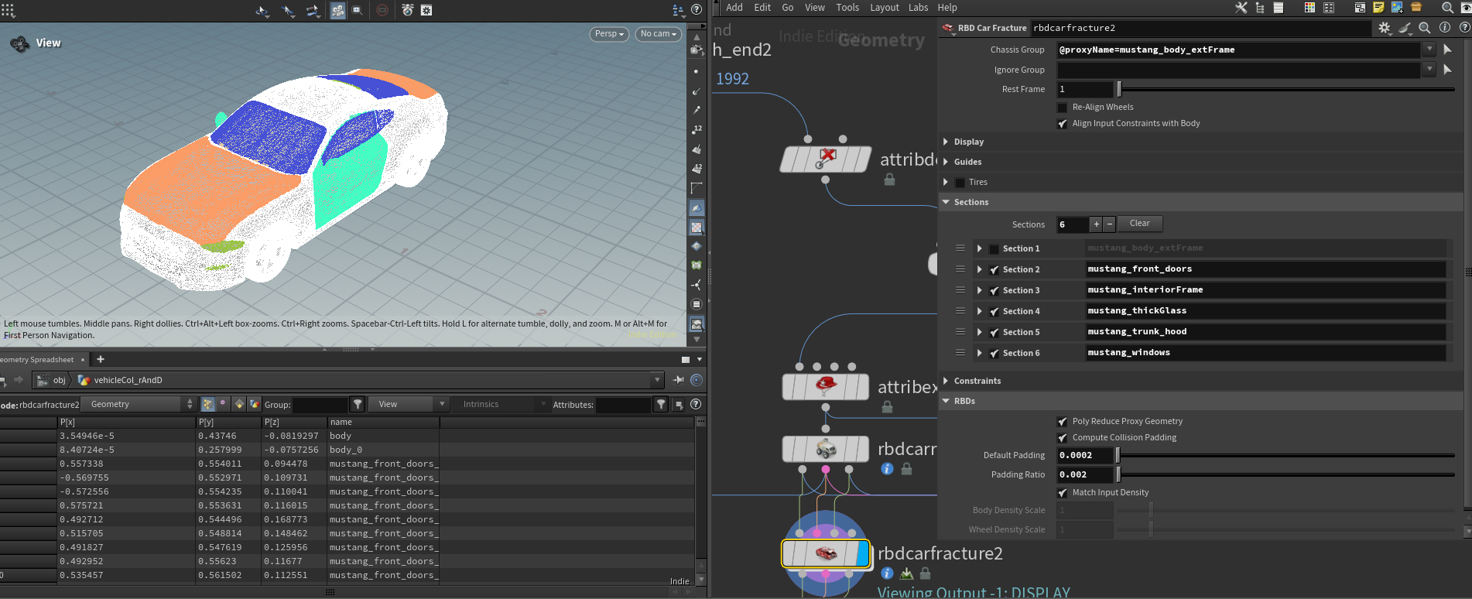Screen dimensions: 1472x599
Task: Disable the Section 2 checkbox
Action: (x=994, y=270)
